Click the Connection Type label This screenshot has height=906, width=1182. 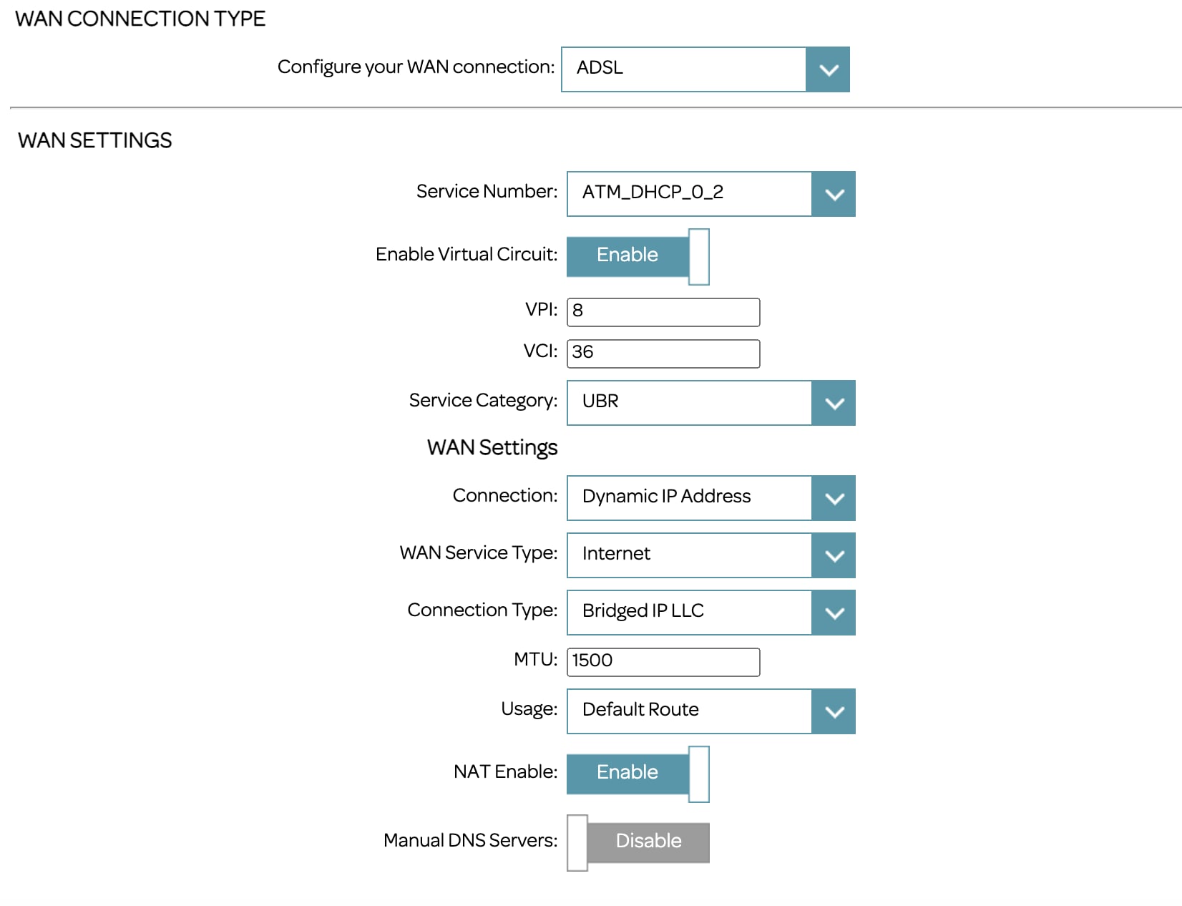482,610
